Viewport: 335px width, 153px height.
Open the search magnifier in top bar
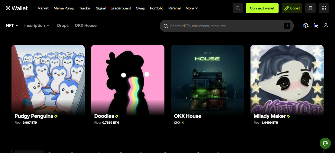click(238, 8)
